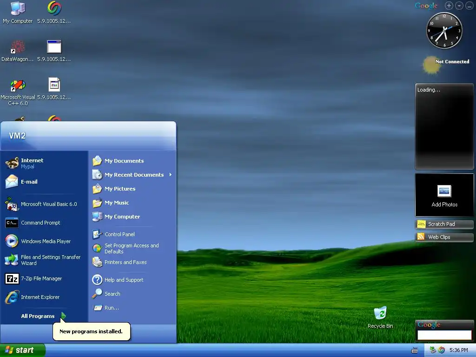Click the Google search input field gadget
The width and height of the screenshot is (476, 357).
point(444,335)
